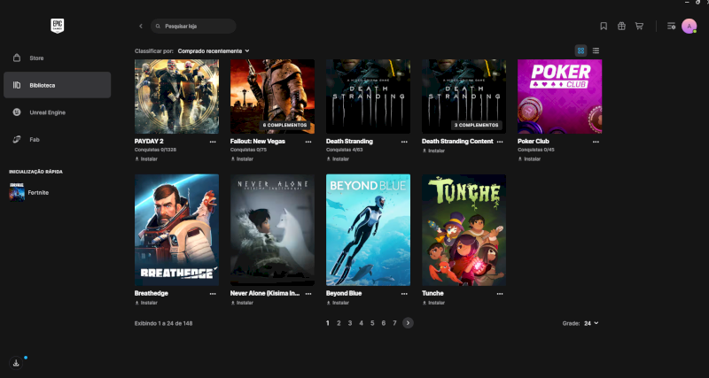
Task: Install PAYDAY 2 via Instalar
Action: (146, 159)
